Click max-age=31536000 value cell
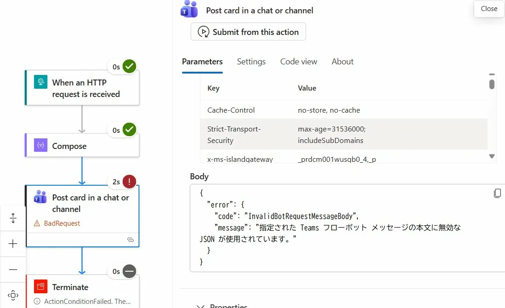Screen dimensions: 505x308 (x=332, y=135)
